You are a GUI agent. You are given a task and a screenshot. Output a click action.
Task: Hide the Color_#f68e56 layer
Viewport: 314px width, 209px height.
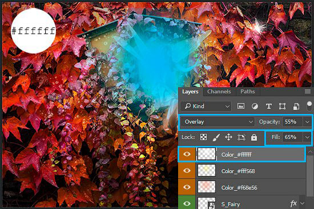187,187
